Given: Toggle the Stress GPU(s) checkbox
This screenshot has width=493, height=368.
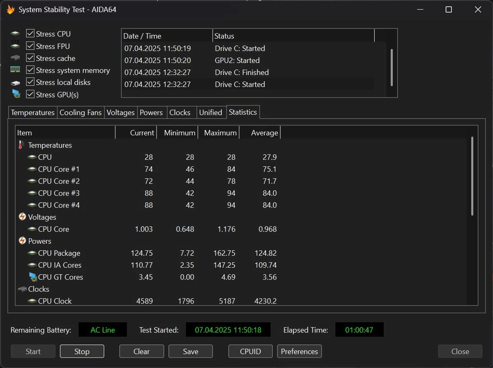Looking at the screenshot, I should click(x=30, y=94).
